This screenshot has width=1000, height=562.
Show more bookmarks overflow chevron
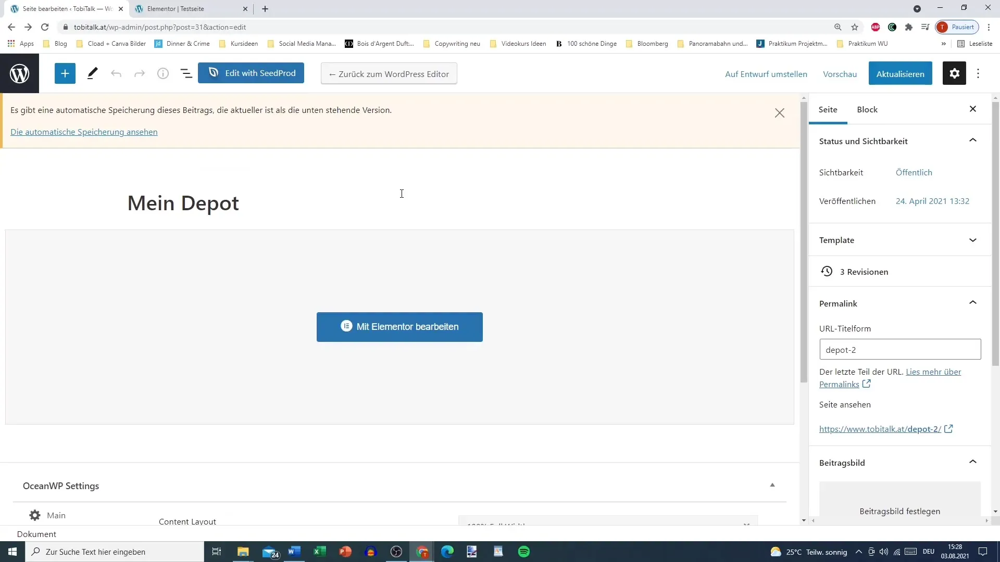(943, 44)
